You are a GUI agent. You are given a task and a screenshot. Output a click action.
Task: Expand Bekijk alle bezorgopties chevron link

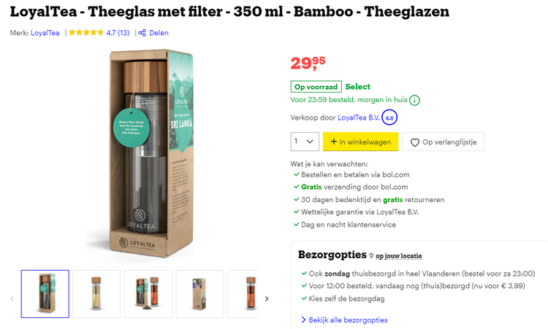point(345,320)
